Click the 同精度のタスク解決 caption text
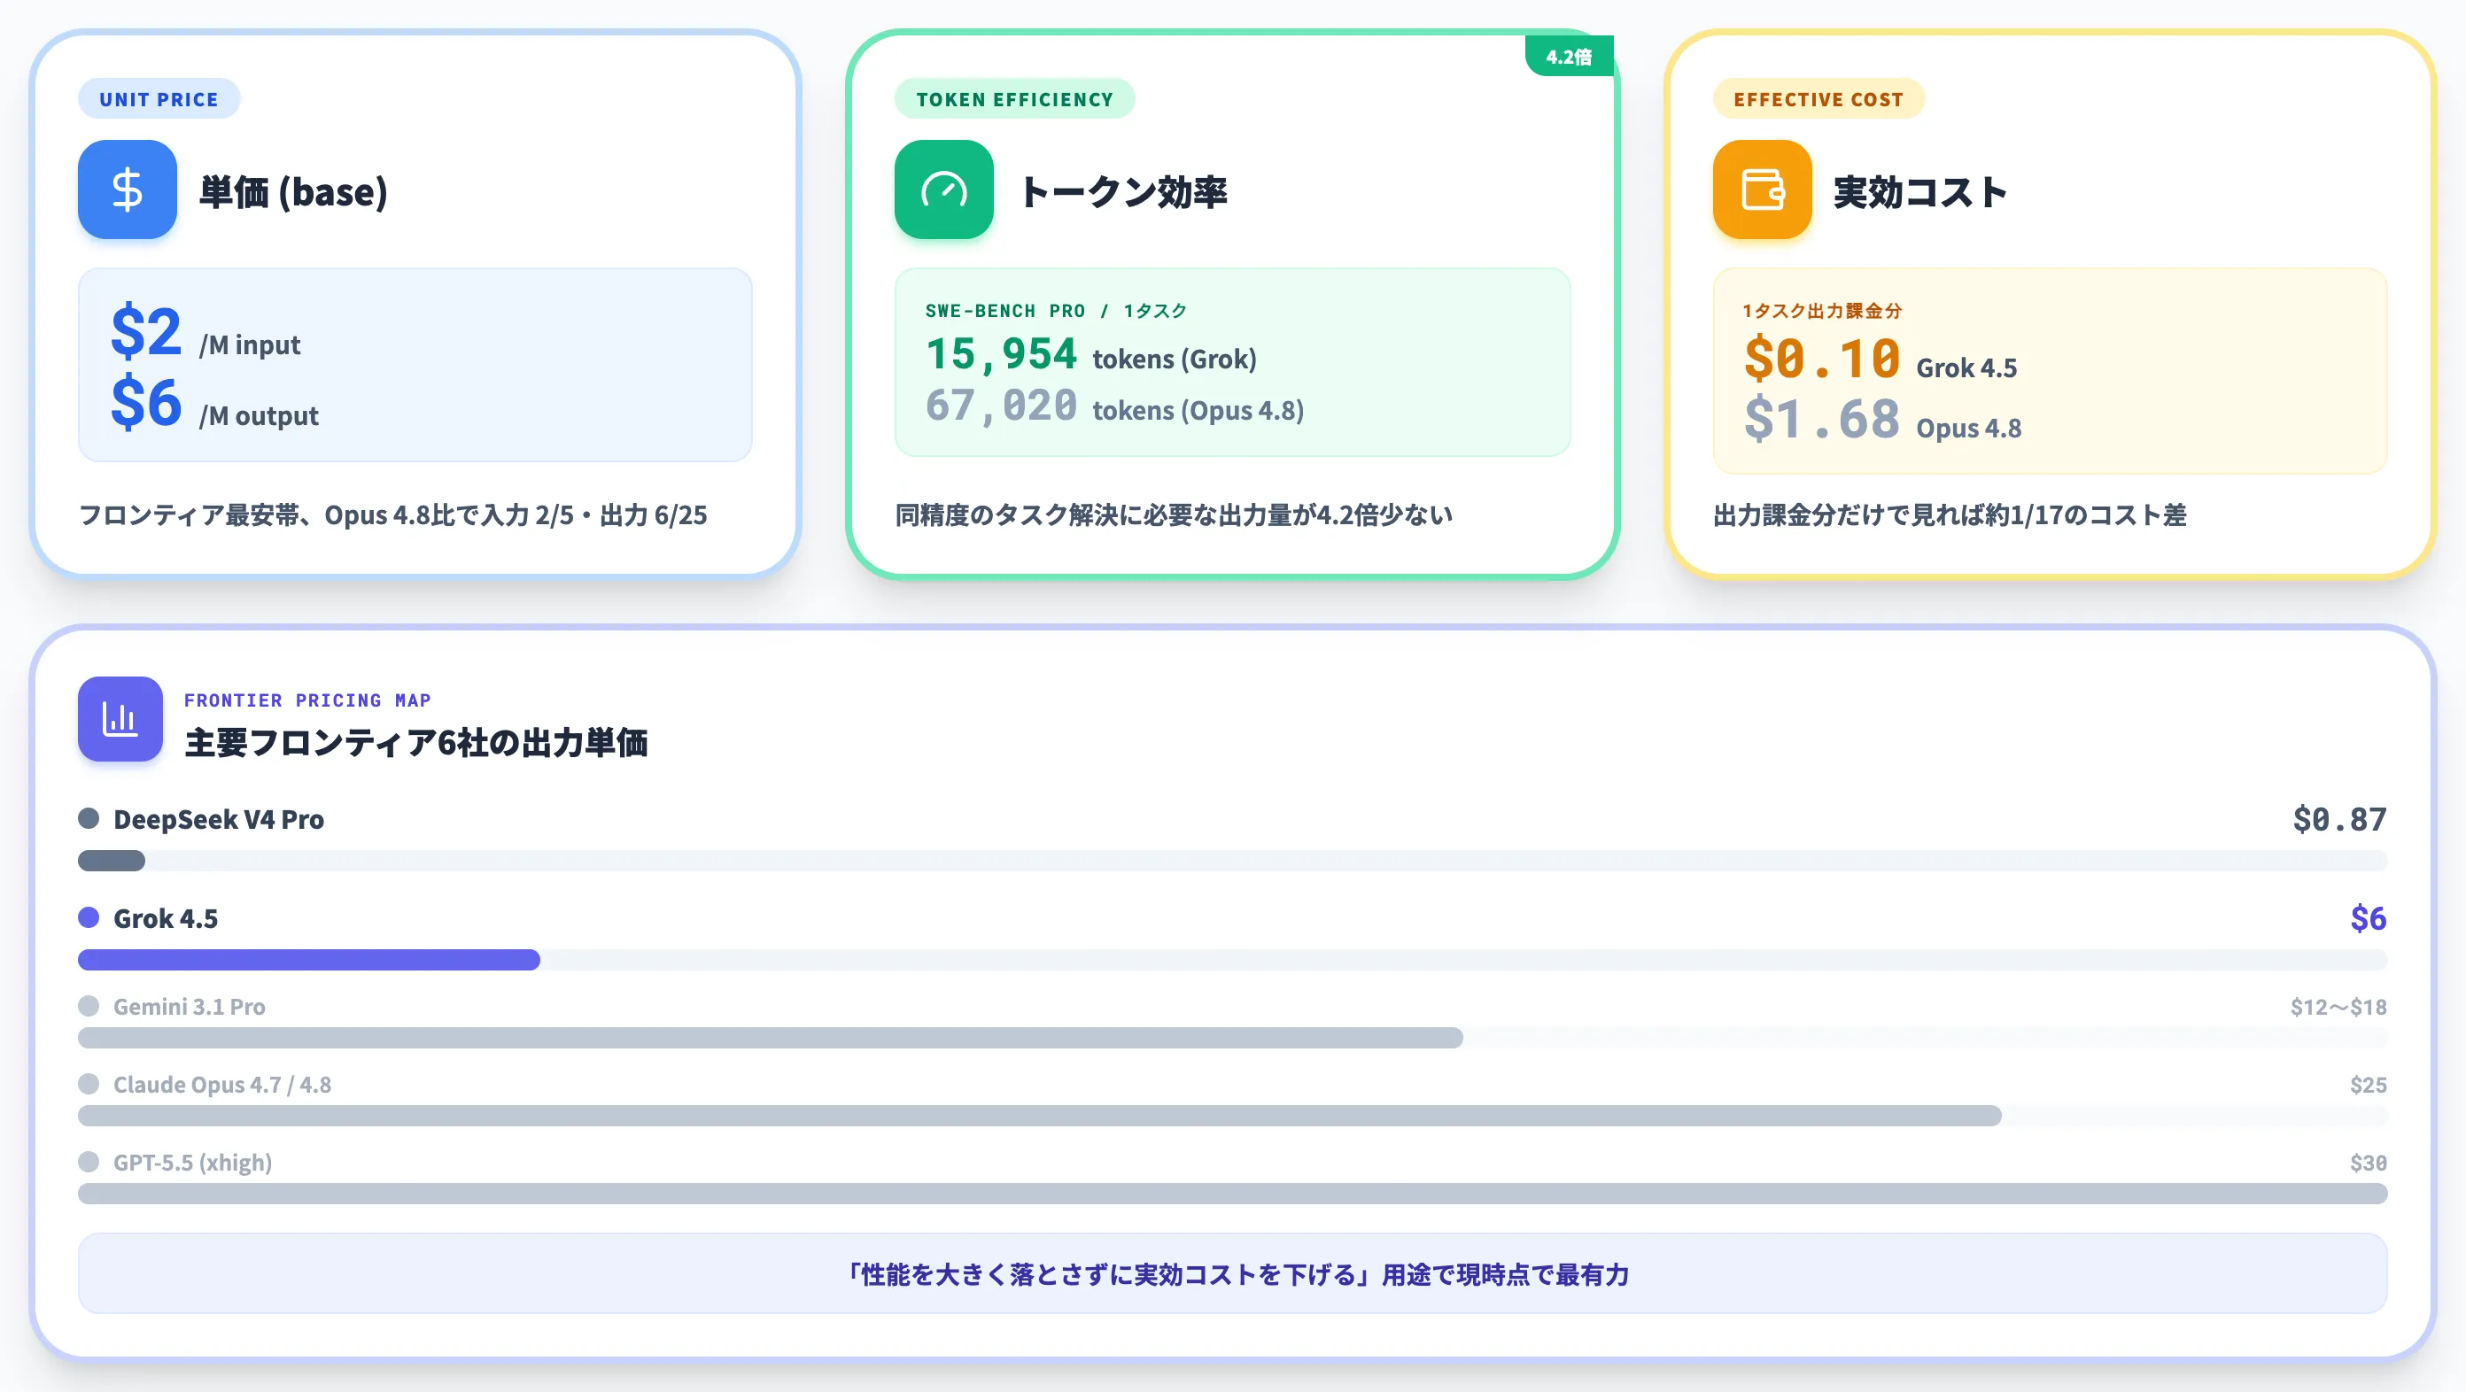This screenshot has height=1392, width=2466. (1174, 514)
